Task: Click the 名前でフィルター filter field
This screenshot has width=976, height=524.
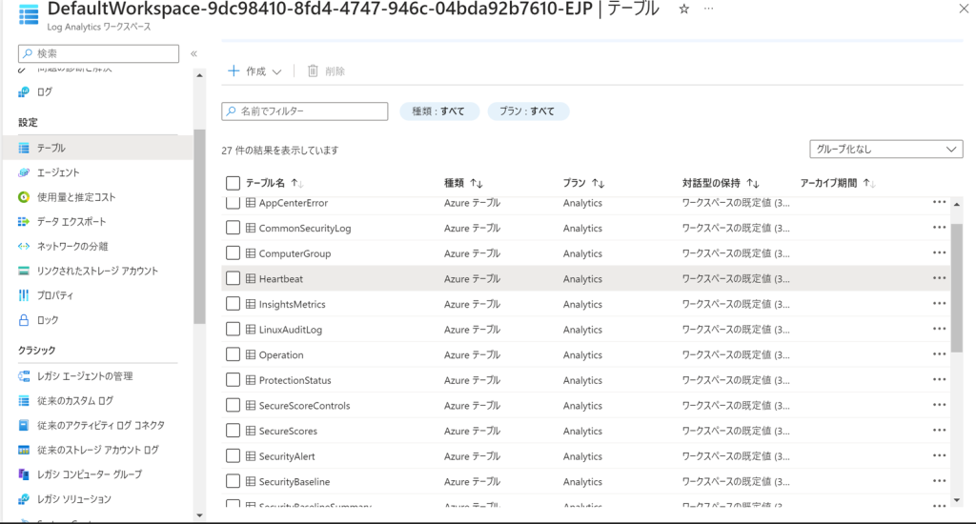Action: (x=304, y=111)
